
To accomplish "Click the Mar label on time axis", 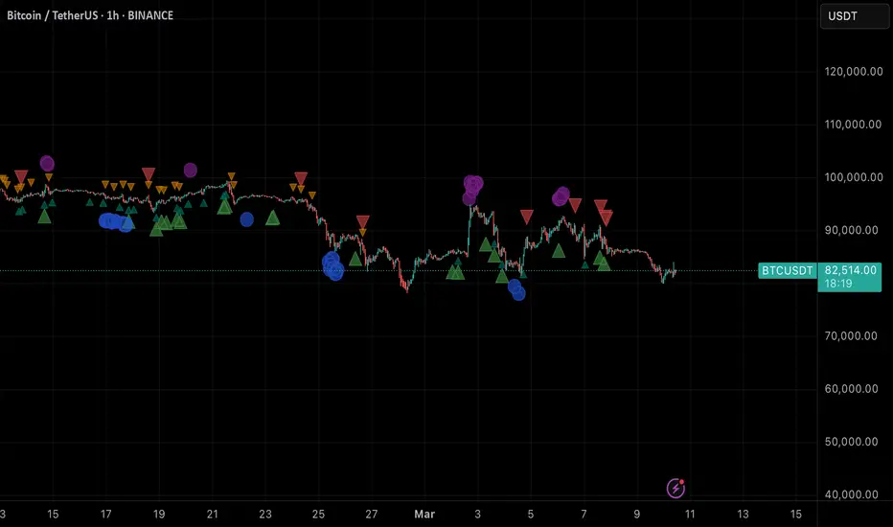I will [x=424, y=514].
